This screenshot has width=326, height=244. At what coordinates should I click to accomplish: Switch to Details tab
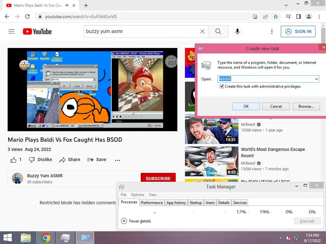click(x=224, y=202)
